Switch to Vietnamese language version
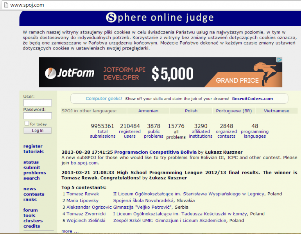Screen dimensions: 301x234 [x=276, y=111]
